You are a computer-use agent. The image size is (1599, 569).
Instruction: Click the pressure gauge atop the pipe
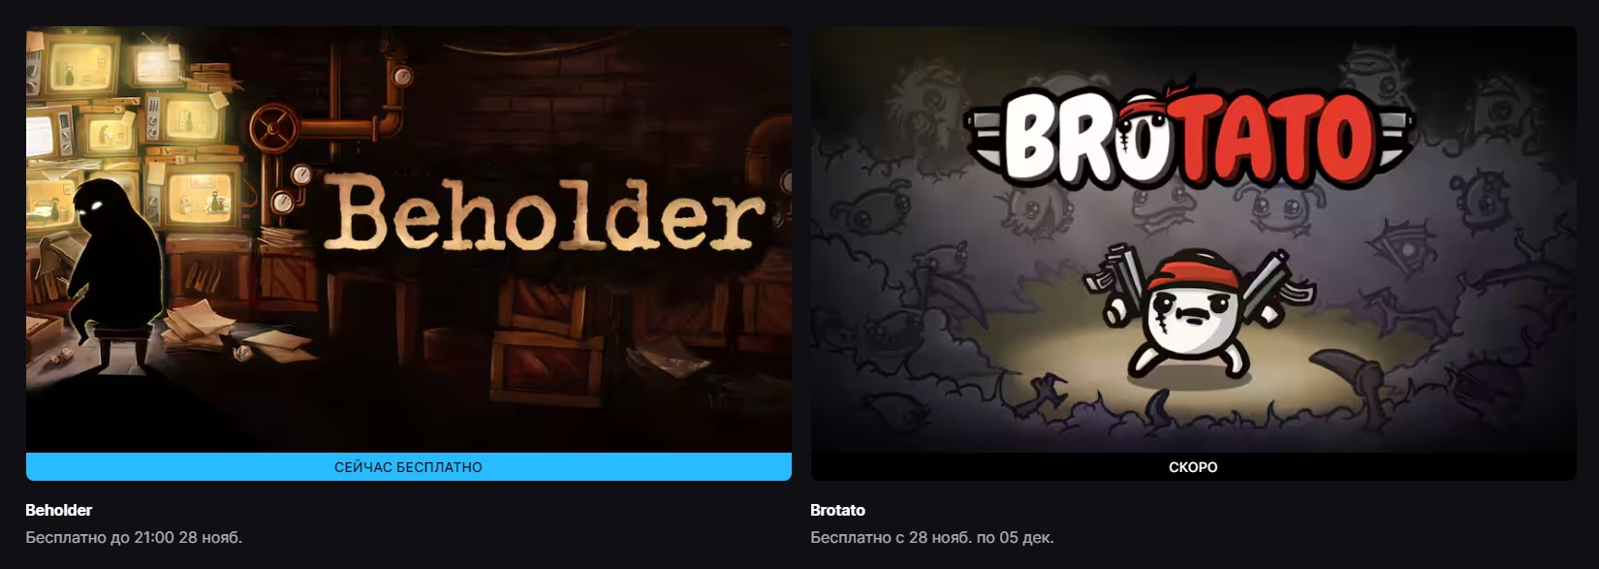pos(401,76)
